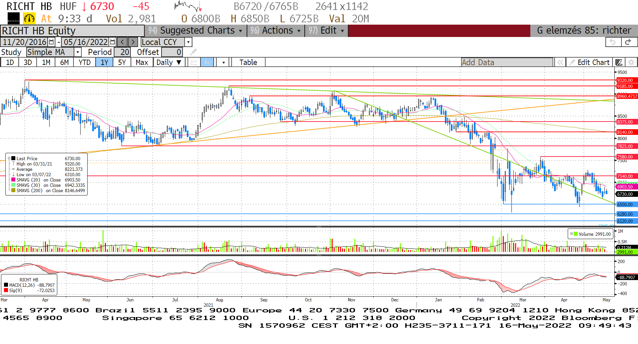Switch to line chart type
The image size is (638, 344).
(x=194, y=62)
